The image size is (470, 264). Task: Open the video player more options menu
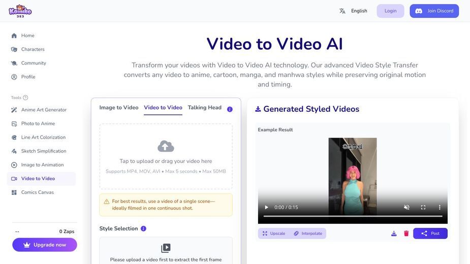pos(440,207)
